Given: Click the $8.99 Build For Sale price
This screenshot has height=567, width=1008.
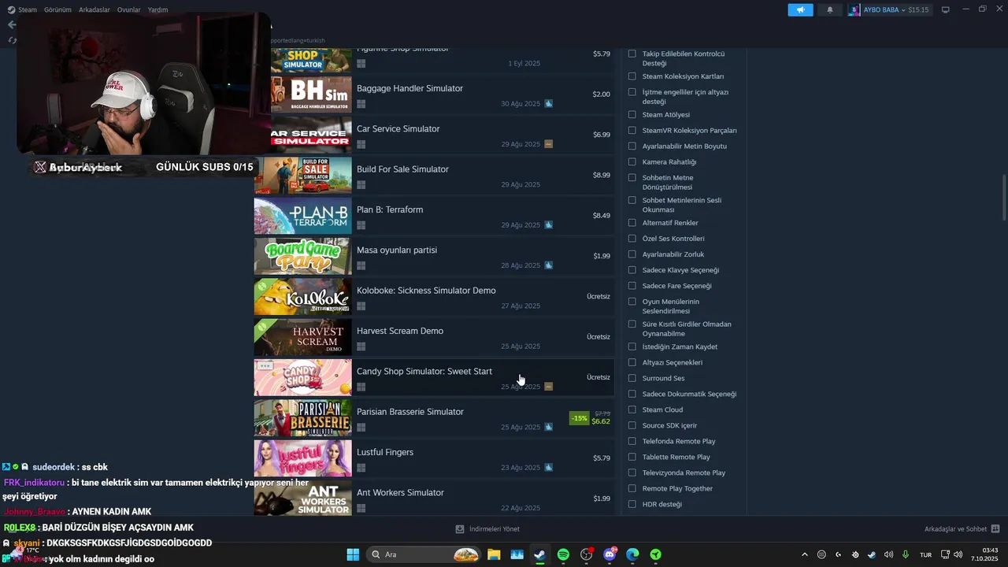Looking at the screenshot, I should [x=601, y=175].
